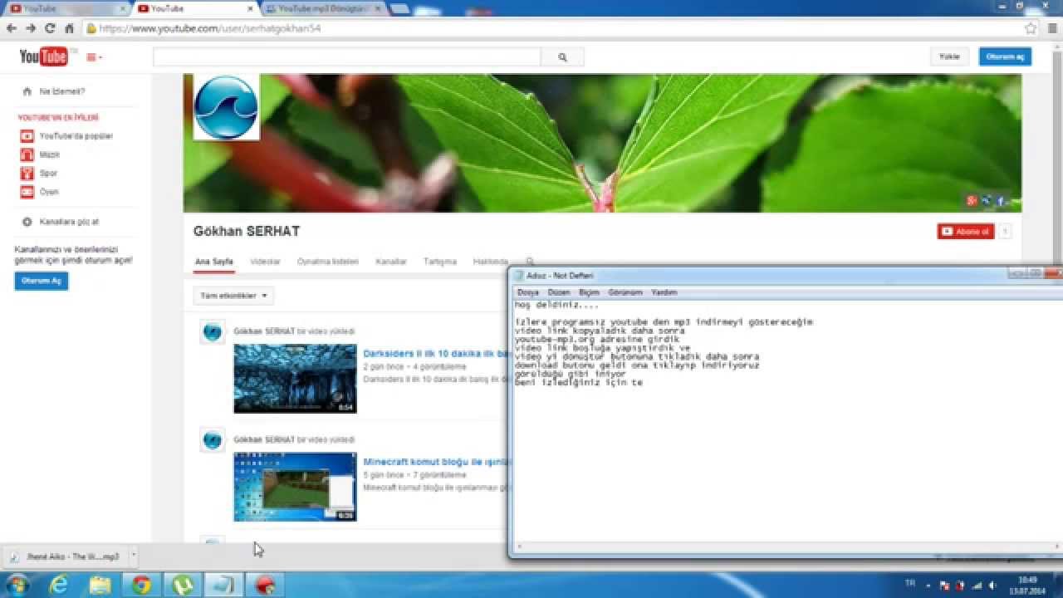Click the Abone ol subscribe button
The width and height of the screenshot is (1063, 598).
coord(965,232)
